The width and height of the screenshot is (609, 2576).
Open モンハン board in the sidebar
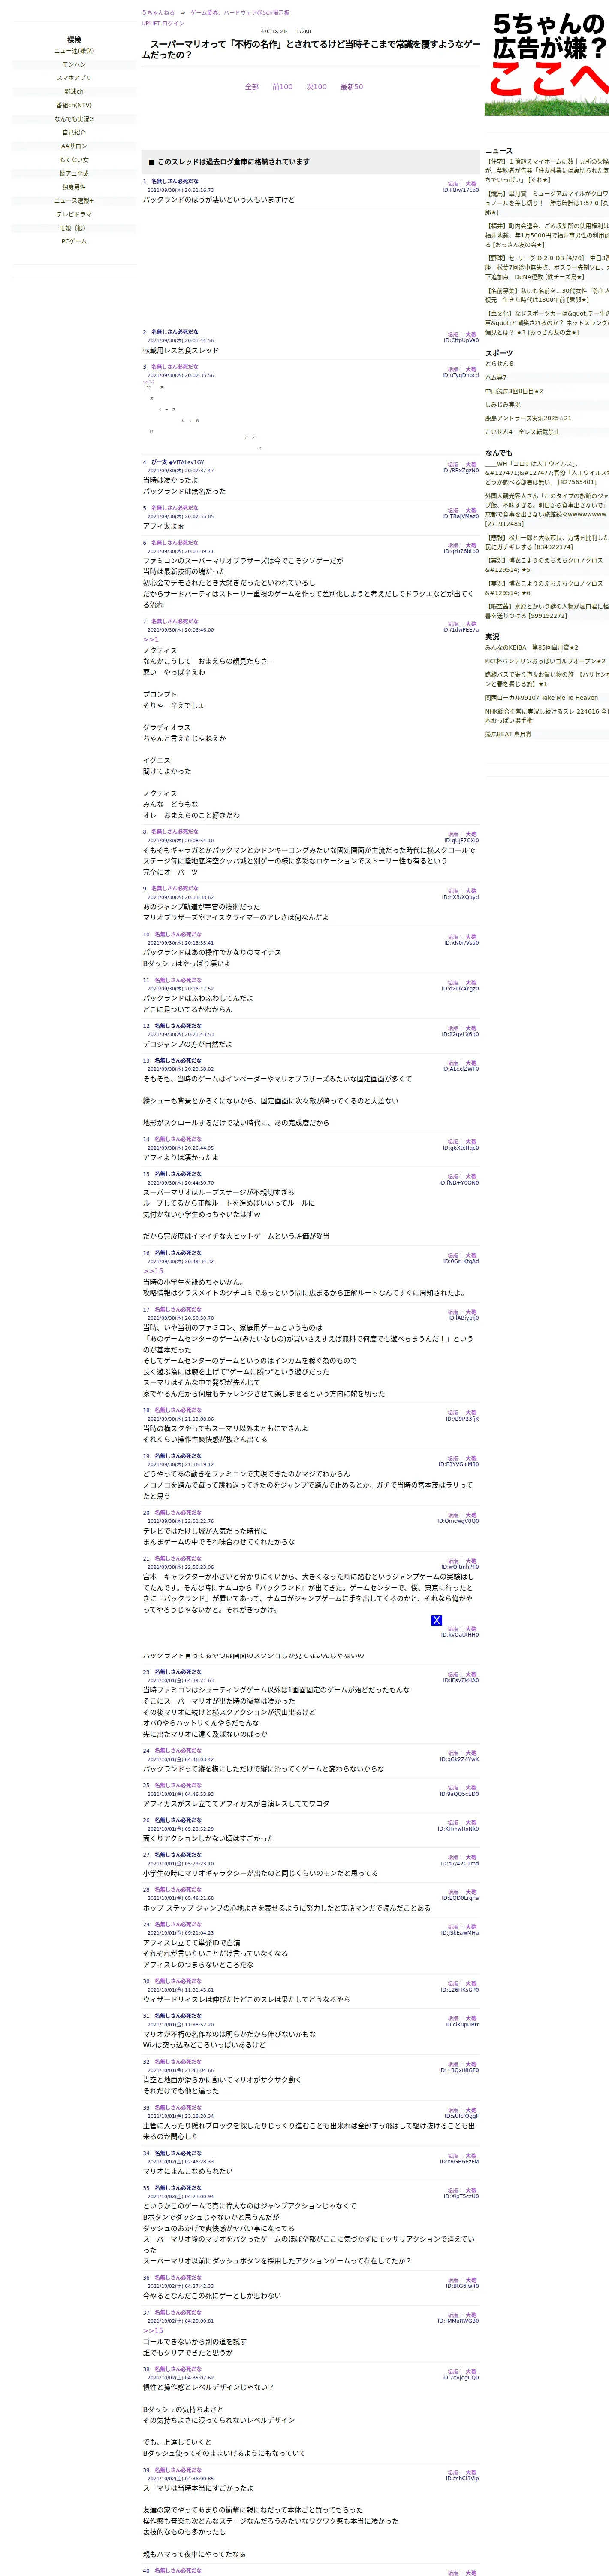click(x=74, y=64)
